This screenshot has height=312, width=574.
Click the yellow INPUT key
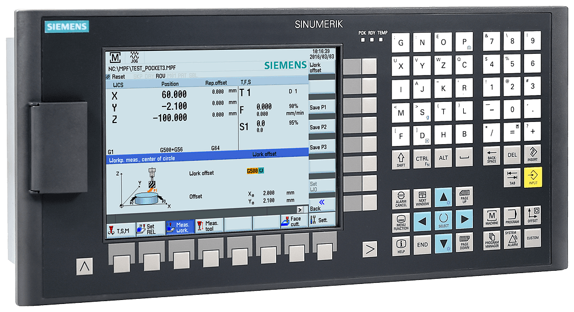(533, 177)
